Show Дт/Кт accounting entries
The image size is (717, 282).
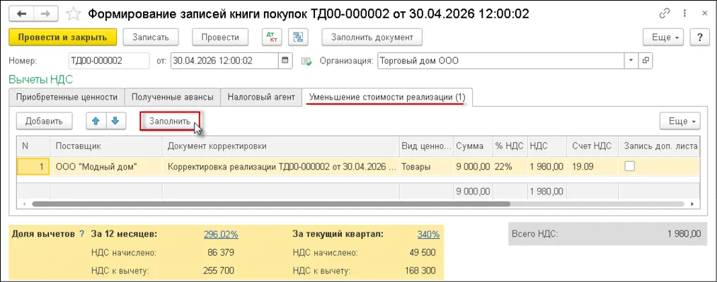273,37
